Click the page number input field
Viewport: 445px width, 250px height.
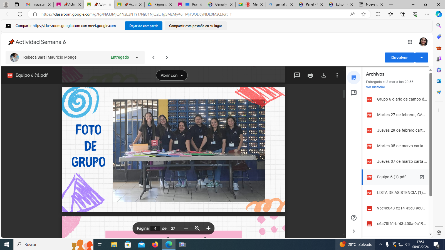[155, 228]
